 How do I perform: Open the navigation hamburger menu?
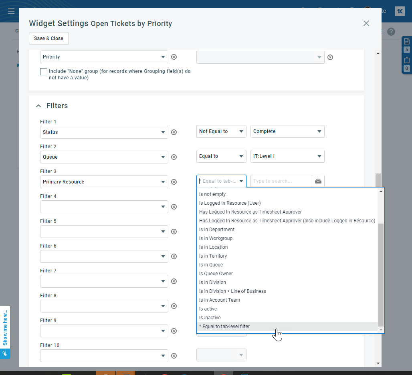(x=11, y=11)
